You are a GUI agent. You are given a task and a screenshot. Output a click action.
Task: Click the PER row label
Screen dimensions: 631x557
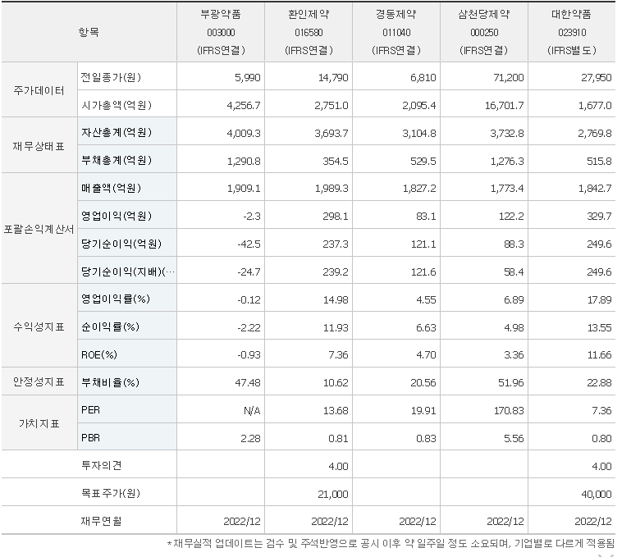click(90, 410)
